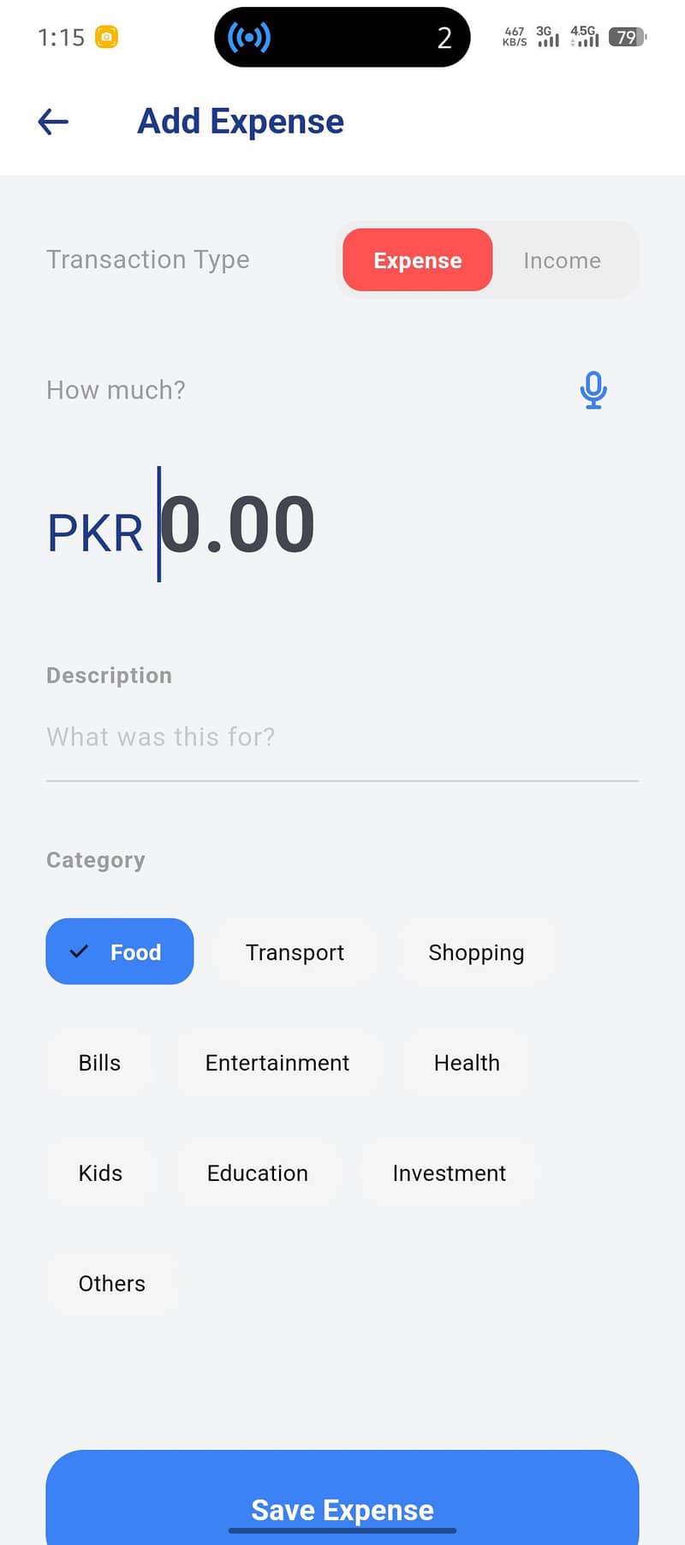This screenshot has height=1545, width=685.
Task: Choose the Shopping category
Action: point(476,952)
